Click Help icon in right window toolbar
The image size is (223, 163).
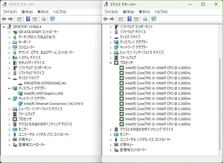click(129, 19)
